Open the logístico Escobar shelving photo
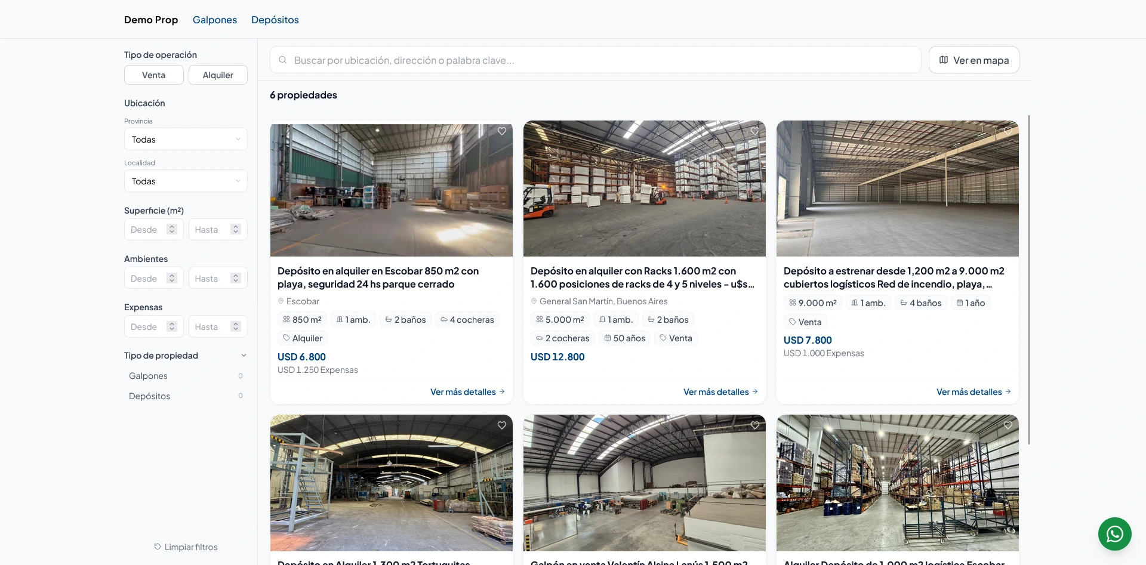The image size is (1146, 565). (898, 483)
